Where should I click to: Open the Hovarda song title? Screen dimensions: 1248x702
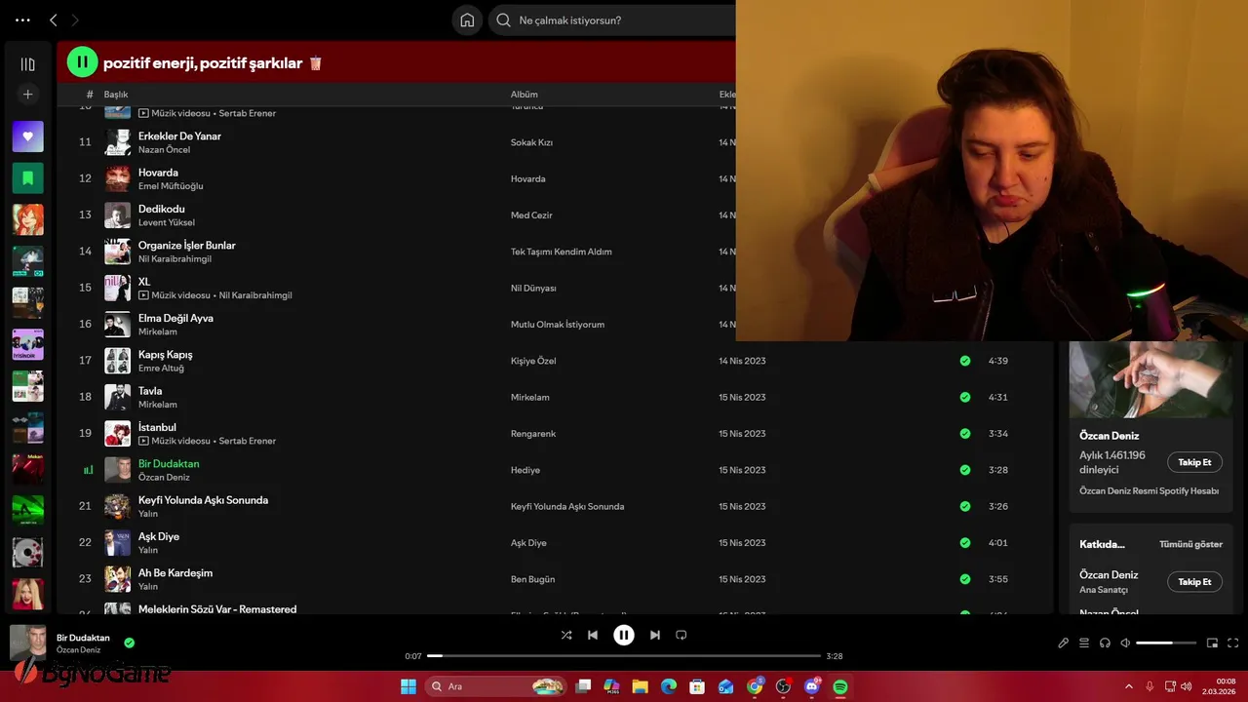click(x=158, y=173)
